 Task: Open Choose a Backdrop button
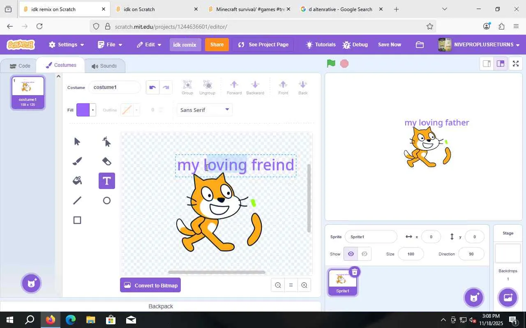[x=508, y=297]
